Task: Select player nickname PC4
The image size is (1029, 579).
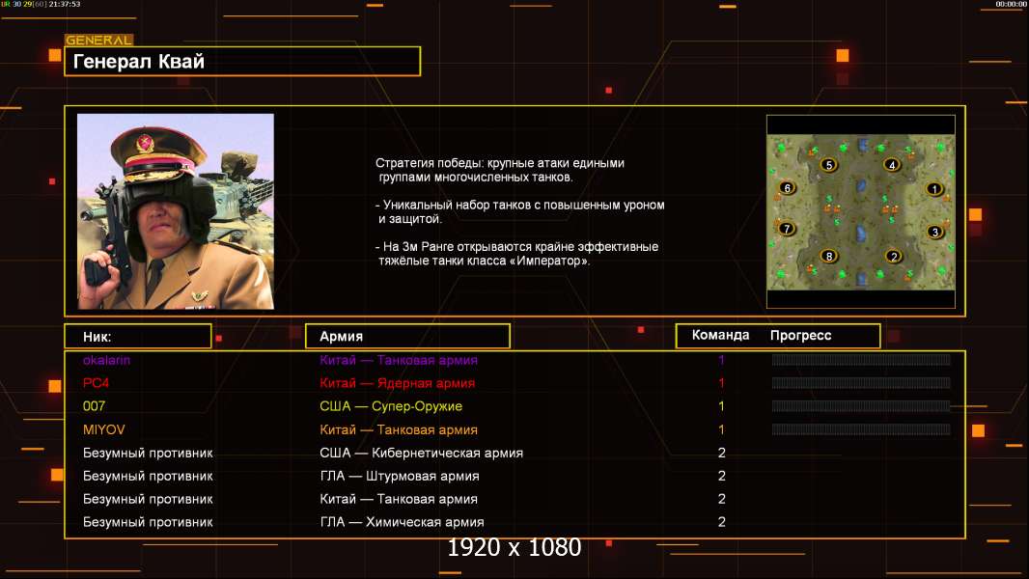Action: click(96, 383)
